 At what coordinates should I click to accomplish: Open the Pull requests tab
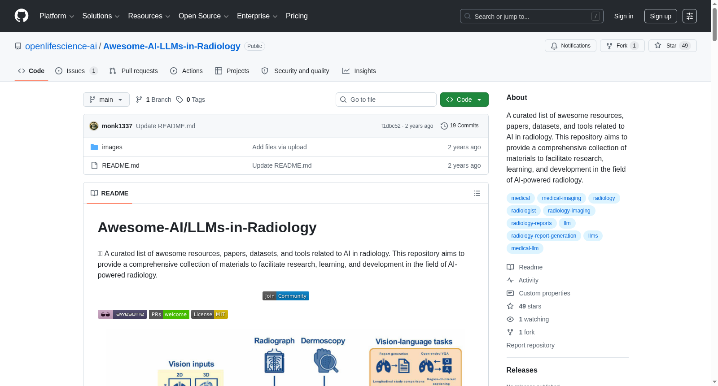tap(134, 71)
